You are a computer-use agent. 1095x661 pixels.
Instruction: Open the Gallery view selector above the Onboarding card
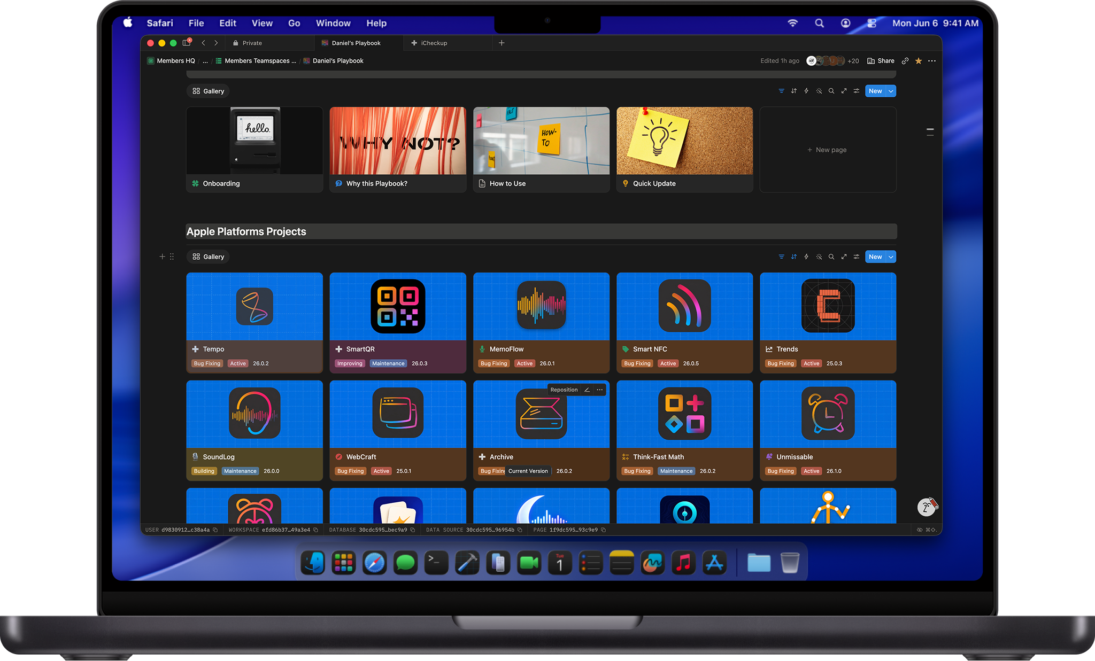coord(208,91)
